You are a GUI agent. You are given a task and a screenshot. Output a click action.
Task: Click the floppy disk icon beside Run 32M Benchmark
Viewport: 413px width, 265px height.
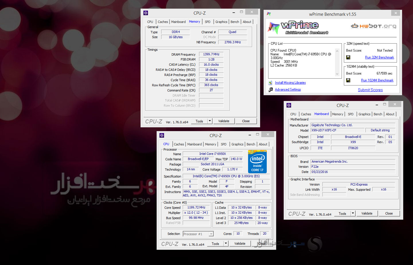(348, 57)
